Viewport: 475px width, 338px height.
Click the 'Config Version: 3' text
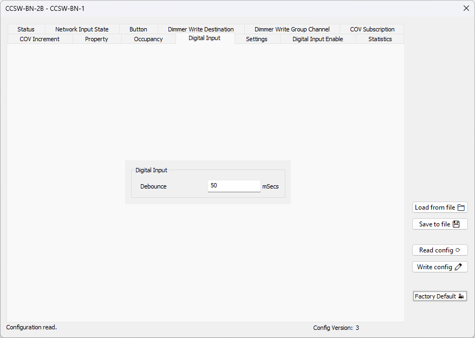point(336,328)
